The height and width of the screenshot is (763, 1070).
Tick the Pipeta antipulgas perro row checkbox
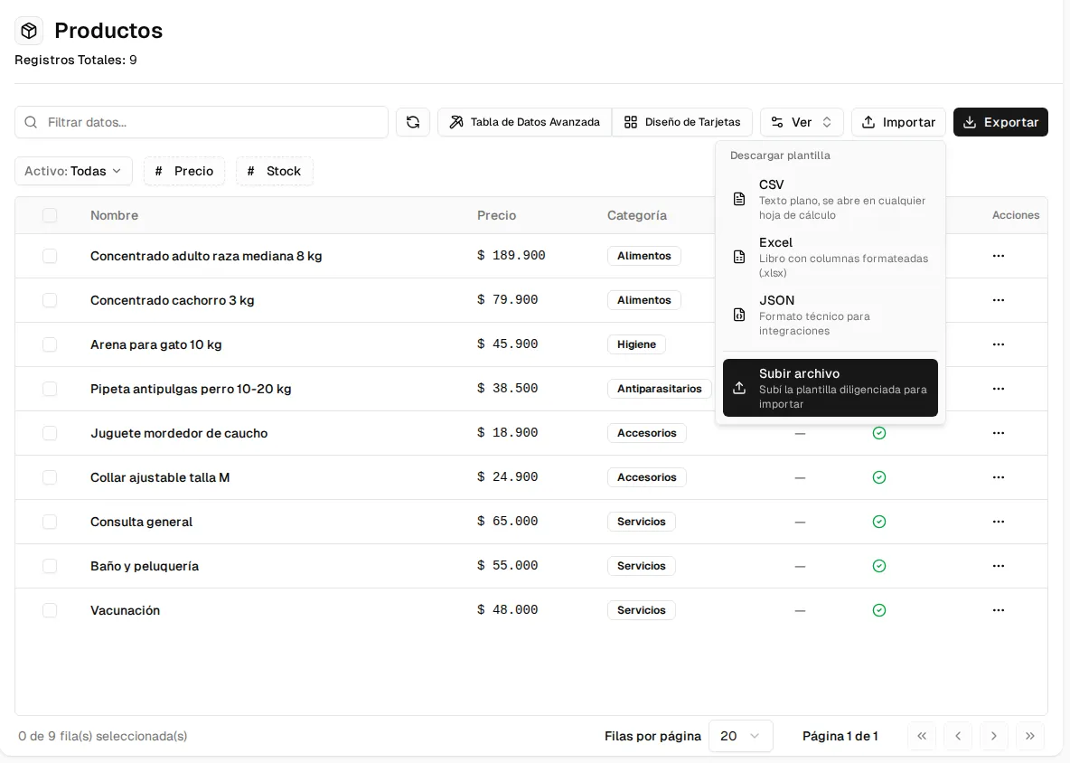tap(50, 389)
